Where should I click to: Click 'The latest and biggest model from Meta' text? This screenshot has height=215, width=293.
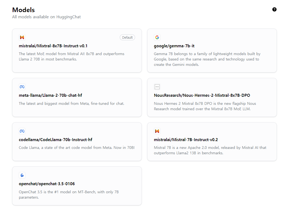pos(72,103)
